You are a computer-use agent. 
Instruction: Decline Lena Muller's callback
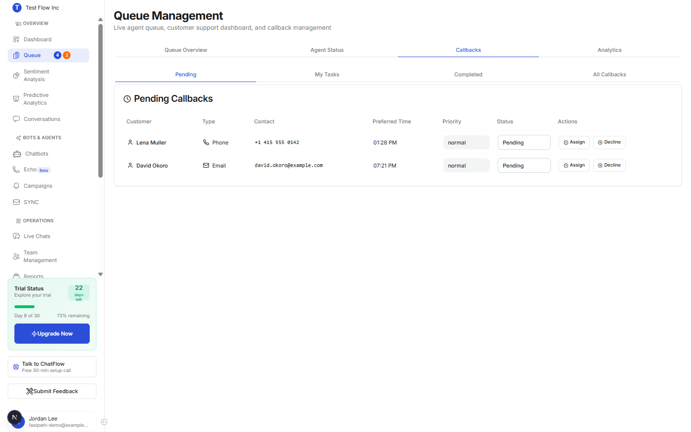[609, 142]
